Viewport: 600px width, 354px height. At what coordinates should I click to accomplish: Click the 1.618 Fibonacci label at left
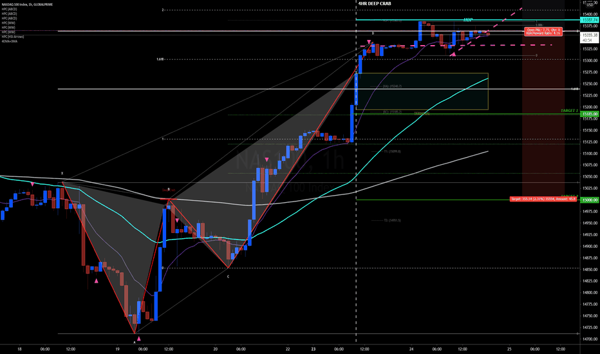[x=160, y=59]
